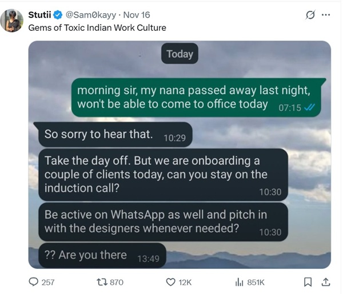
Task: Bookmark this tweet
Action: (308, 281)
